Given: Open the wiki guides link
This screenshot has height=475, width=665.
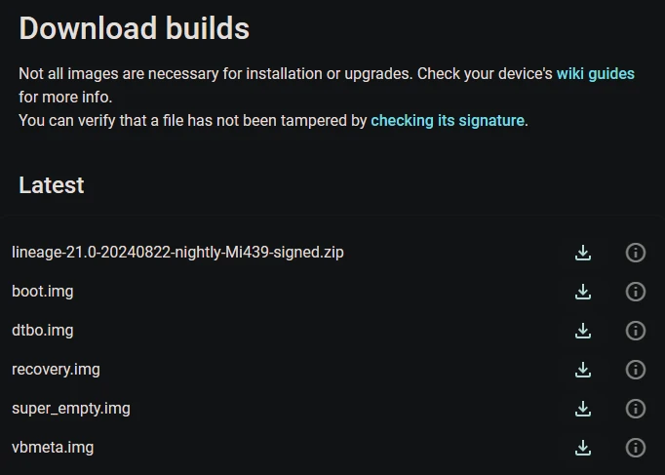Looking at the screenshot, I should coord(595,73).
